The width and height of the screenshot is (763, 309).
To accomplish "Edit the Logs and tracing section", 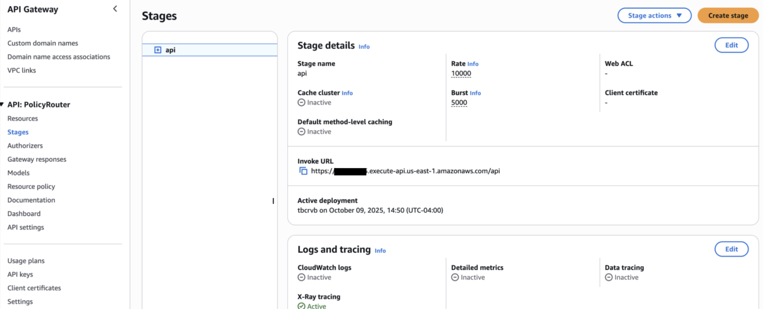I will [731, 249].
